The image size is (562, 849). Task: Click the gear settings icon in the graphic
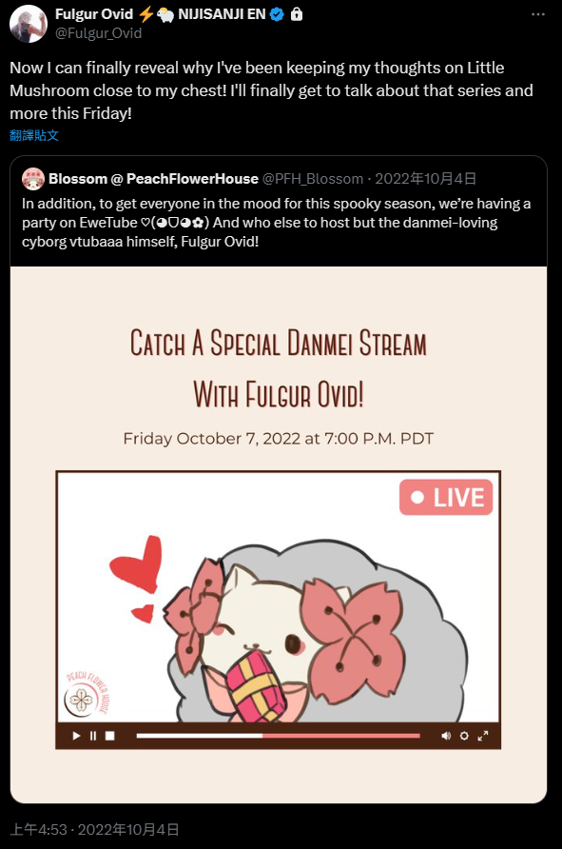click(464, 736)
